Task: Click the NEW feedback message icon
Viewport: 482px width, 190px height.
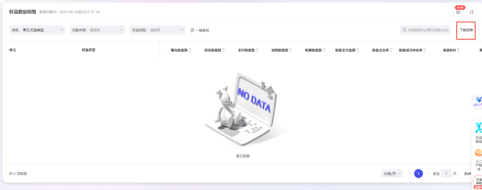Action: point(458,12)
